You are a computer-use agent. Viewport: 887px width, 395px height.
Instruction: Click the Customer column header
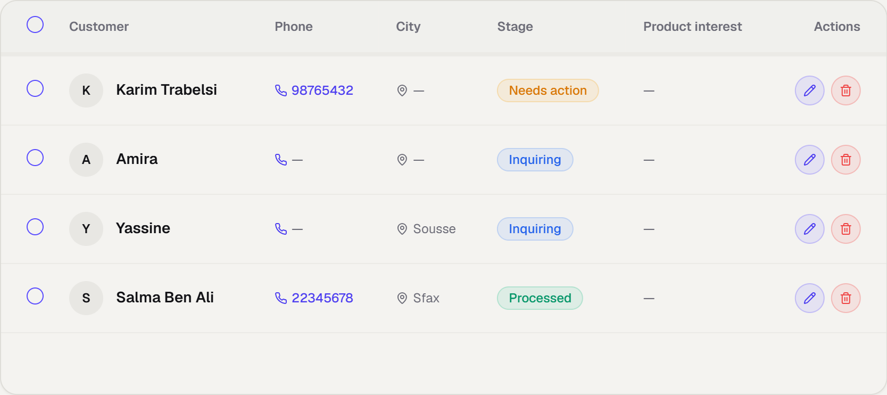click(x=99, y=27)
